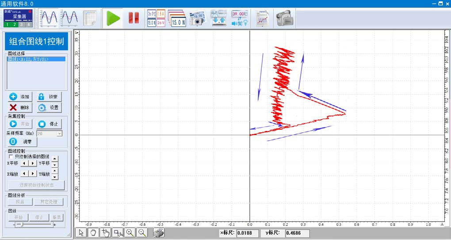Screen dimensions: 451x240
Task: Open the 采样频率 (Hz) dropdown
Action: point(60,133)
